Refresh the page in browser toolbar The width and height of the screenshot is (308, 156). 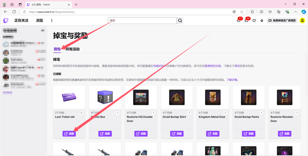[14, 12]
